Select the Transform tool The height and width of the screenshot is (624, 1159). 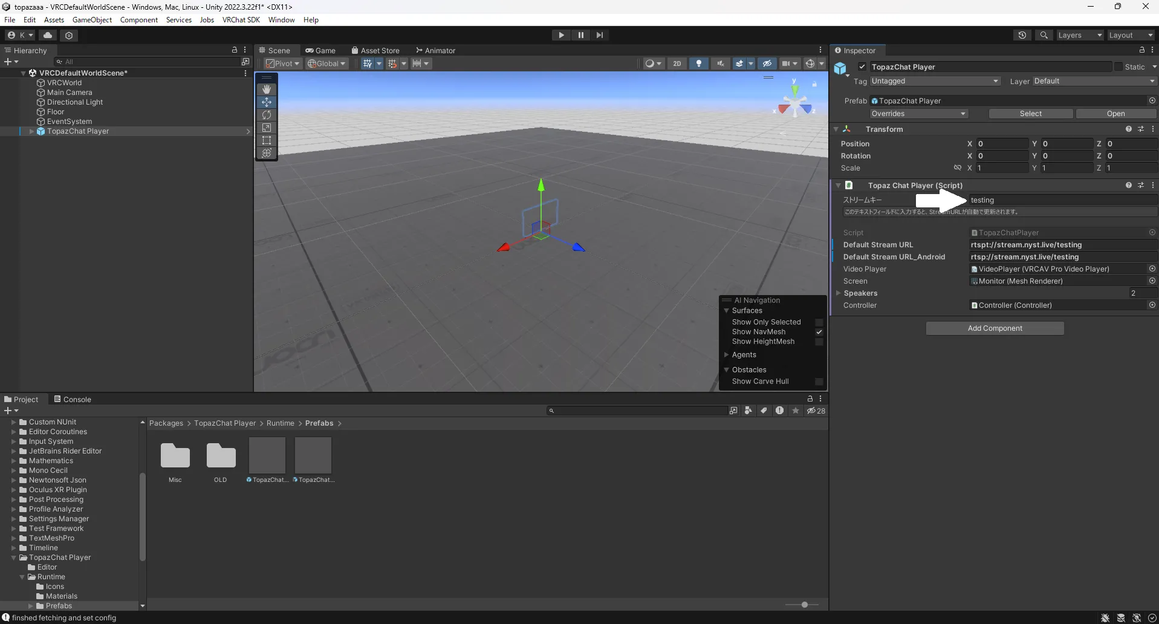pyautogui.click(x=267, y=153)
